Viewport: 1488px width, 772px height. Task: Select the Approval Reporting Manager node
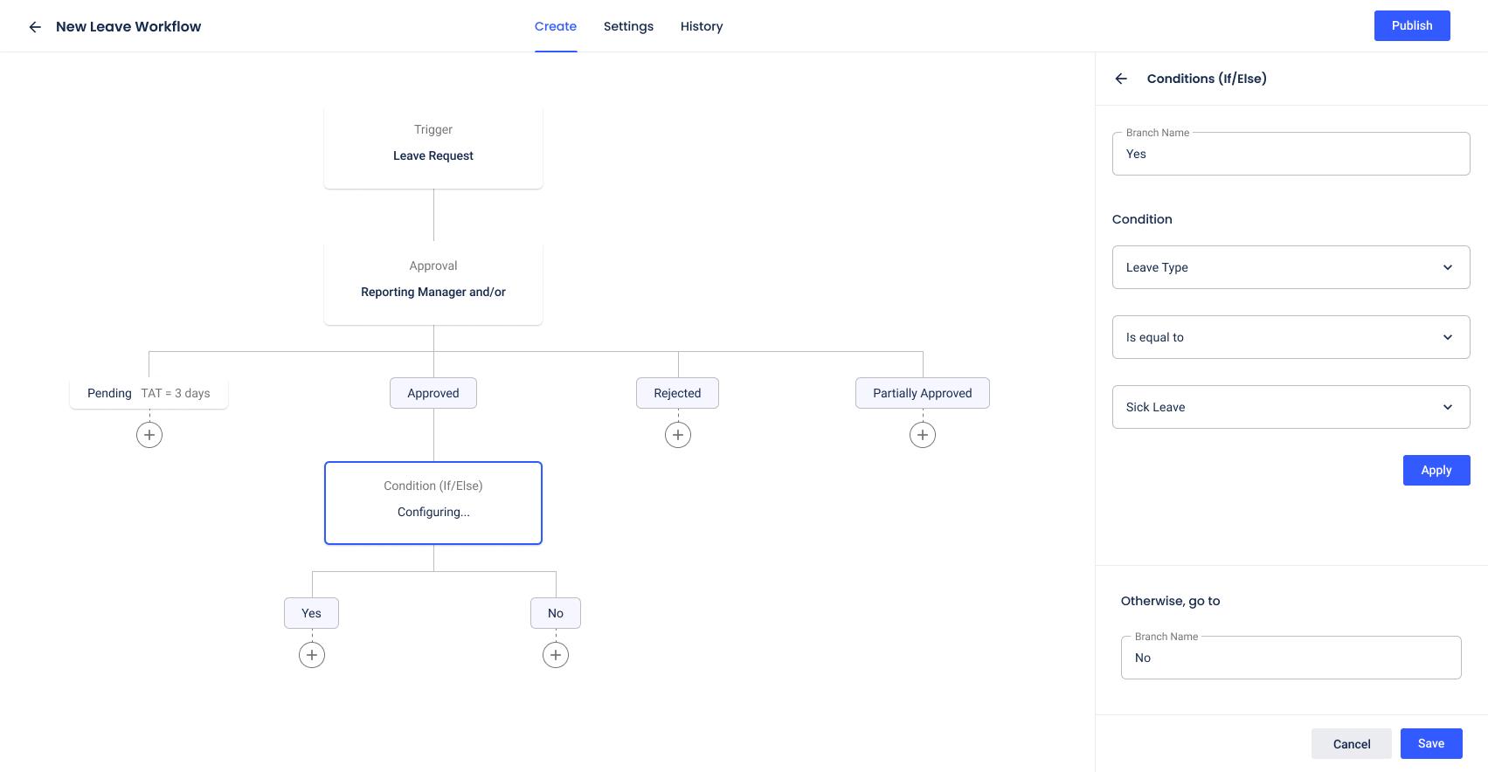[x=433, y=283]
